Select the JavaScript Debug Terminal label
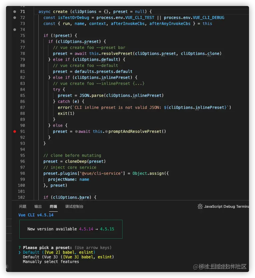The image size is (255, 278). [x=226, y=206]
